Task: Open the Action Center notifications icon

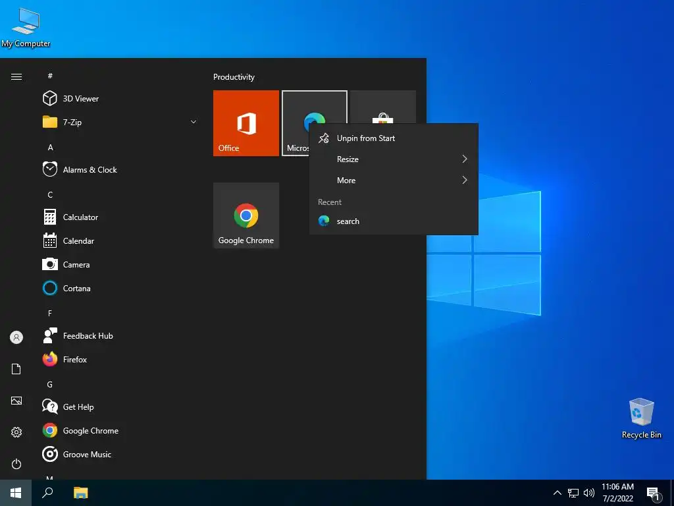Action: coord(654,493)
